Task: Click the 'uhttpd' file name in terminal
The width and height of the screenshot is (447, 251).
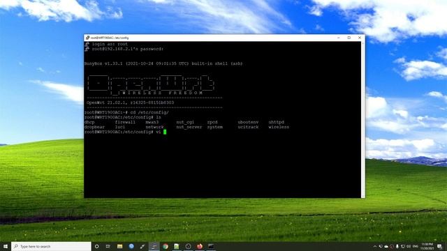Action: pyautogui.click(x=277, y=122)
